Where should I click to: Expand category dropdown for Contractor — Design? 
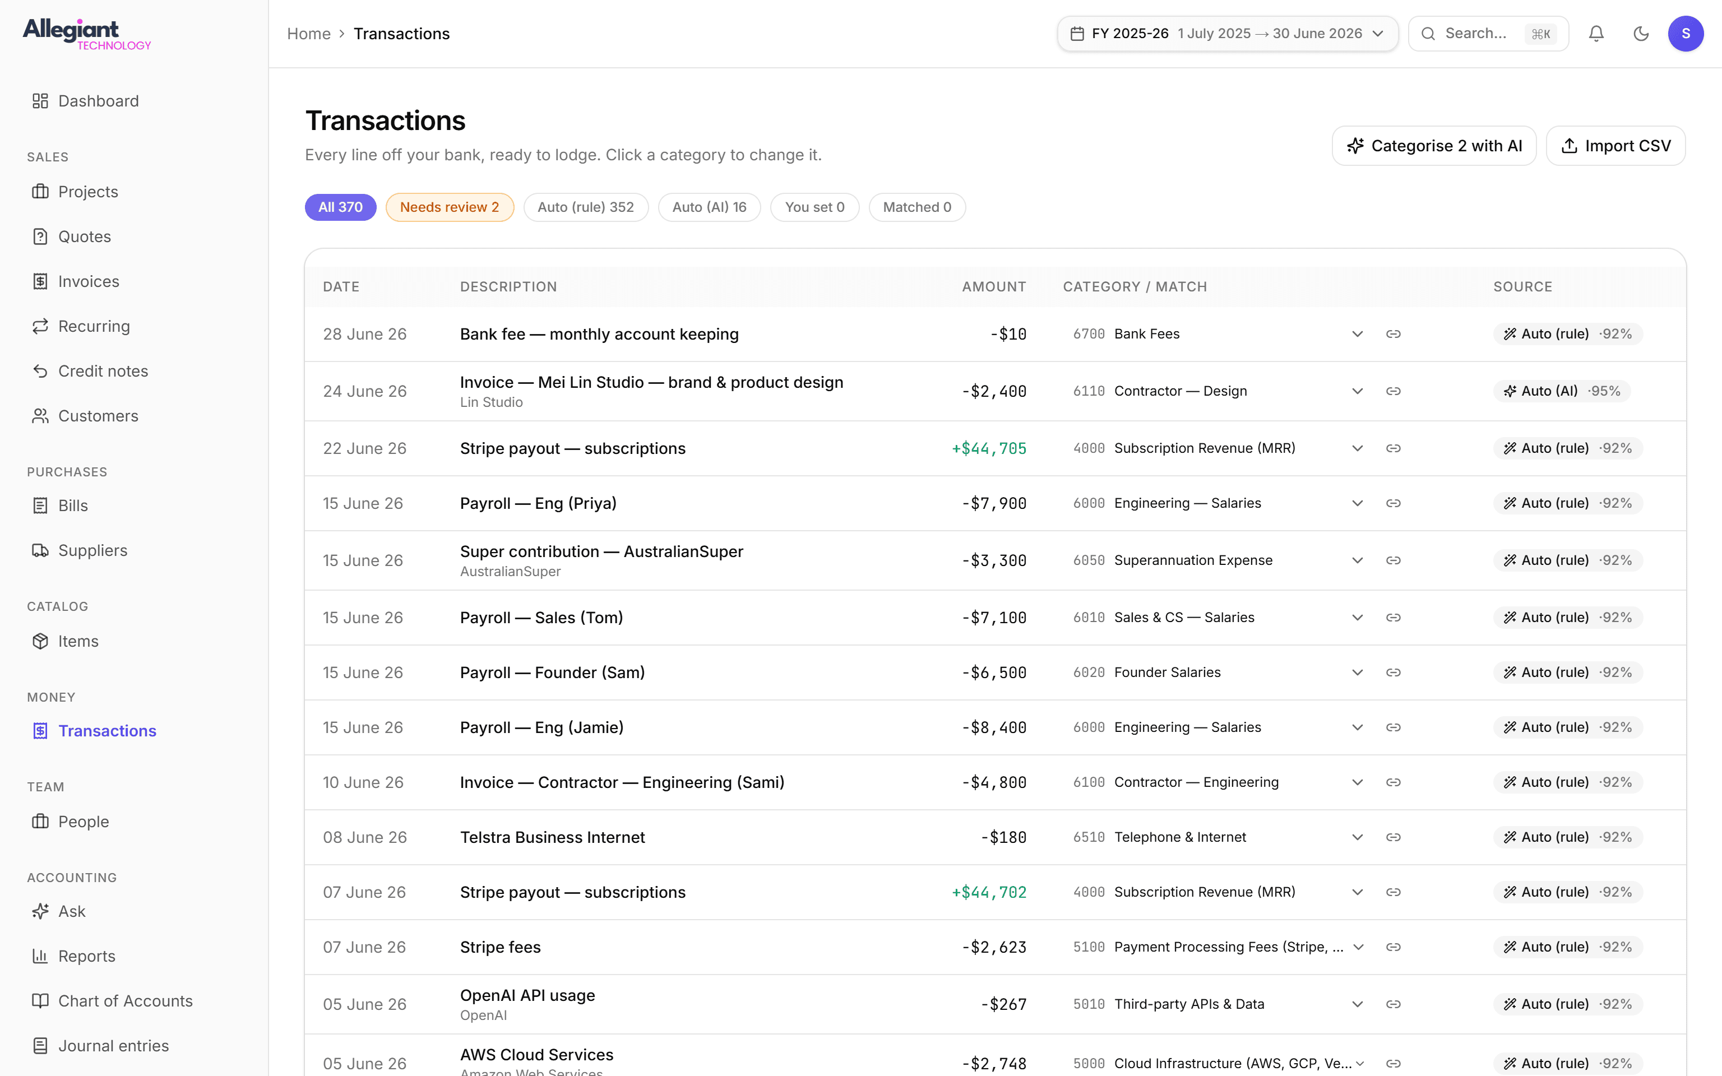tap(1357, 391)
